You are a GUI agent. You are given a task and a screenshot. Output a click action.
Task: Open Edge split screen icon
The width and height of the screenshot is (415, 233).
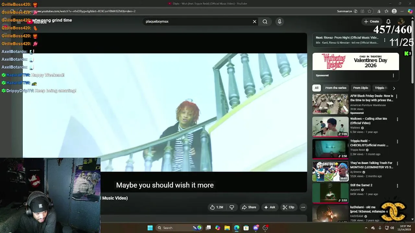click(x=362, y=11)
